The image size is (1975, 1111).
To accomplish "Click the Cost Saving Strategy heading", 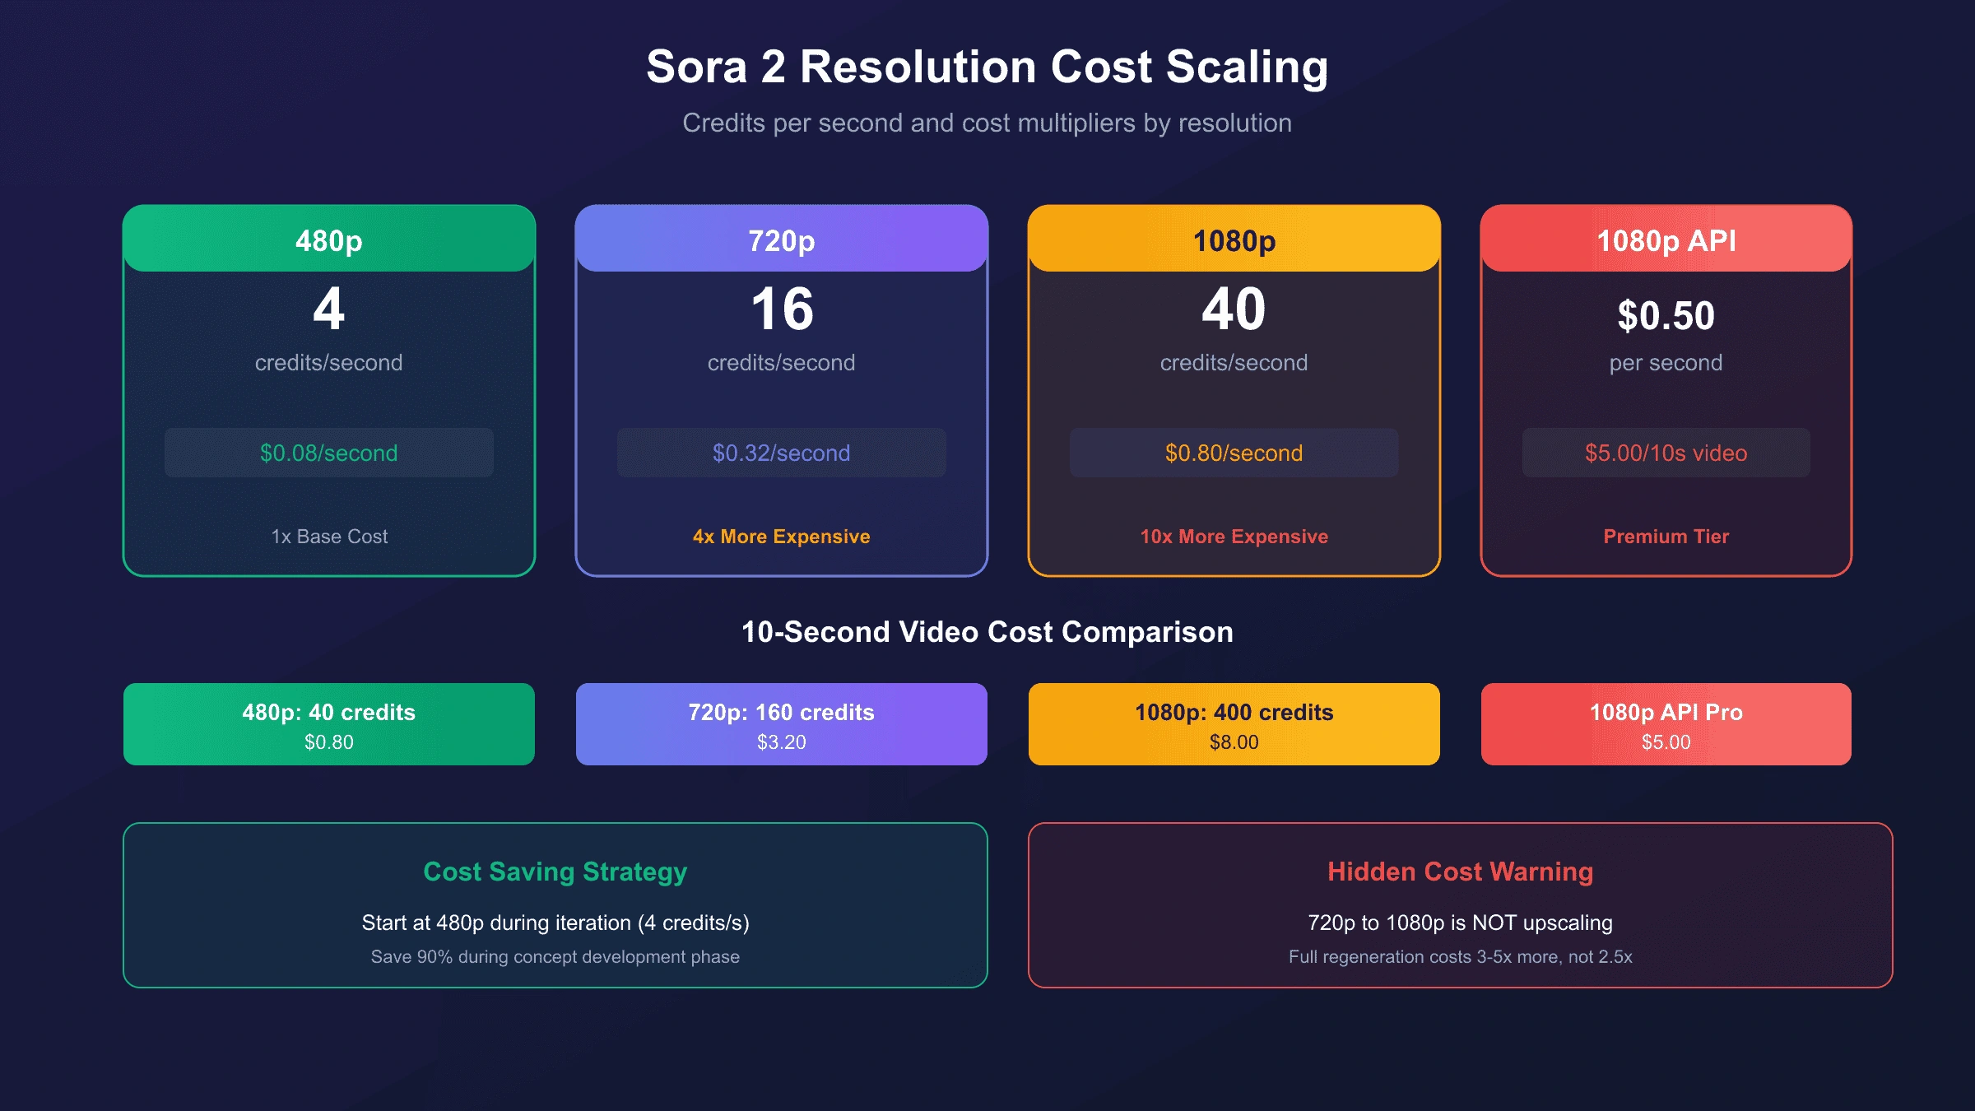I will coord(555,872).
